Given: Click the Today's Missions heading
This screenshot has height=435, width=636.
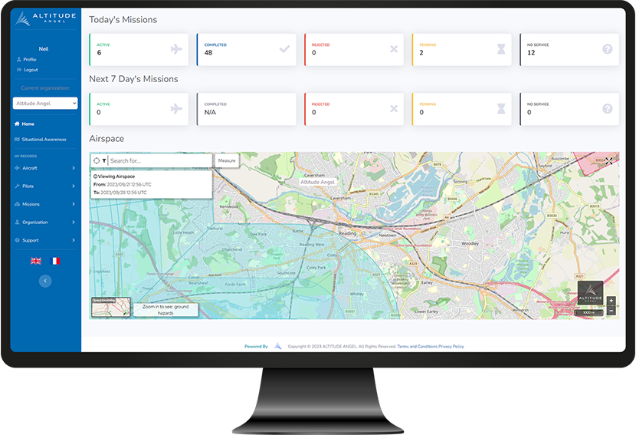Looking at the screenshot, I should pyautogui.click(x=123, y=19).
